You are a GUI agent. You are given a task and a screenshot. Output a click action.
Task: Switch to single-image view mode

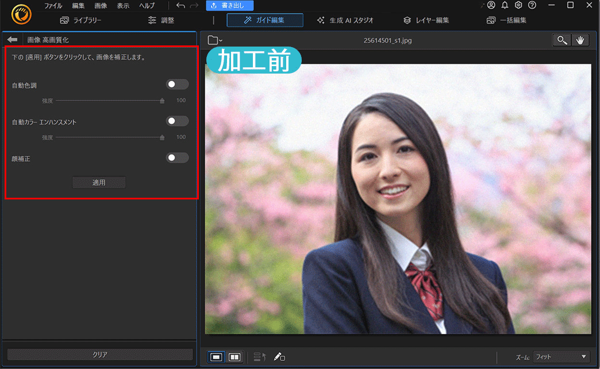[x=216, y=356]
